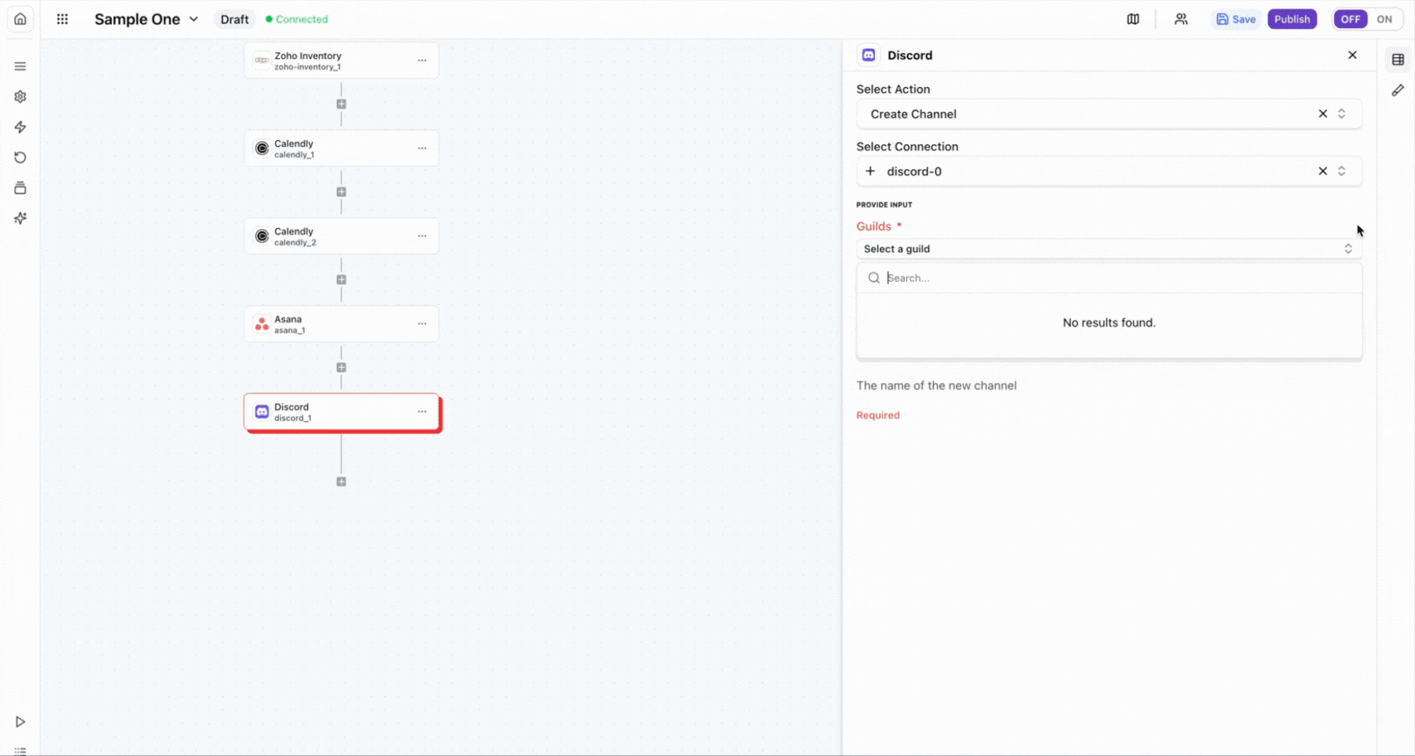This screenshot has height=756, width=1415.
Task: Select the Asana node
Action: tap(341, 324)
